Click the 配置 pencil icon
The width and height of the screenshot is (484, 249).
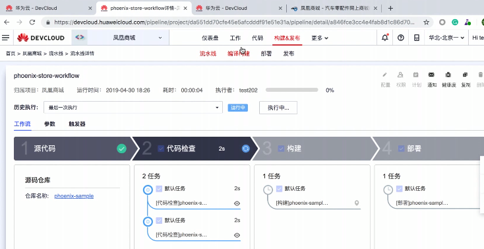[x=384, y=75]
